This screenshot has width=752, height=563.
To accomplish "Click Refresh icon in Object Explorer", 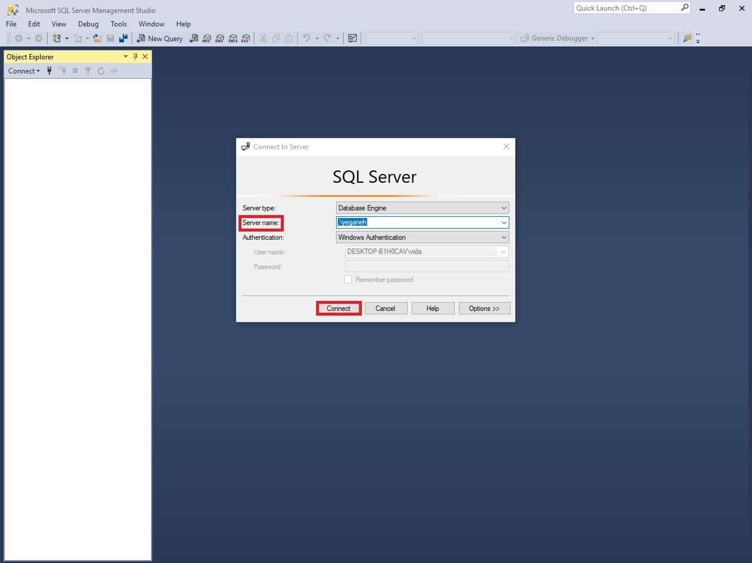I will click(101, 71).
